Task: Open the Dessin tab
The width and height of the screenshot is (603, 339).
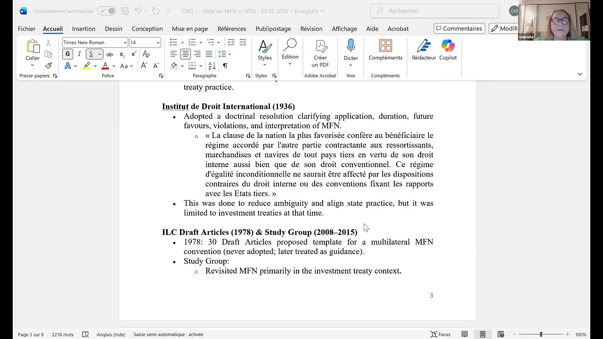Action: (114, 29)
